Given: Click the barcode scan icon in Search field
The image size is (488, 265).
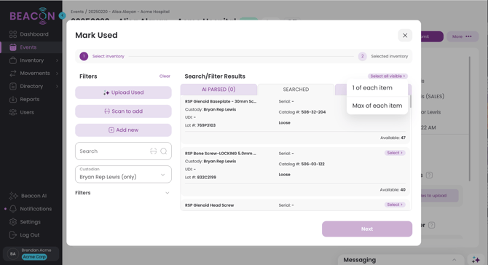Looking at the screenshot, I should [154, 151].
